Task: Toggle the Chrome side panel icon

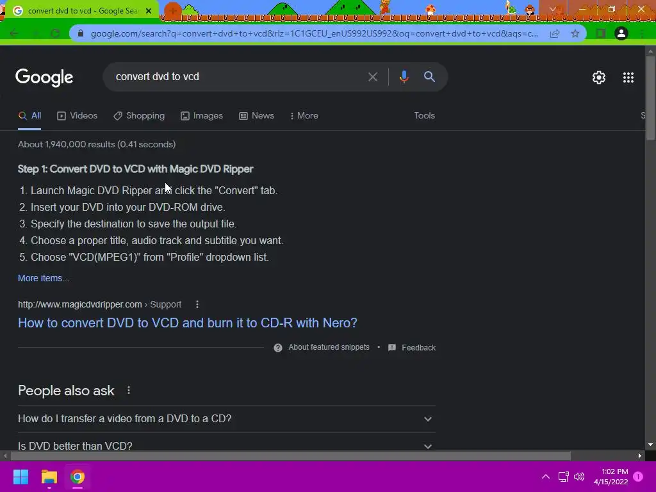Action: coord(600,33)
